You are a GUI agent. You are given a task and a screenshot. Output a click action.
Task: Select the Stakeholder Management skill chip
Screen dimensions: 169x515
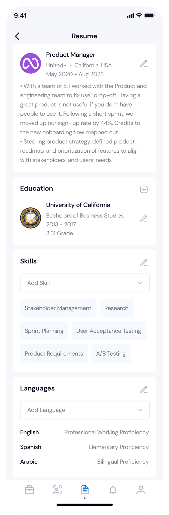[58, 308]
